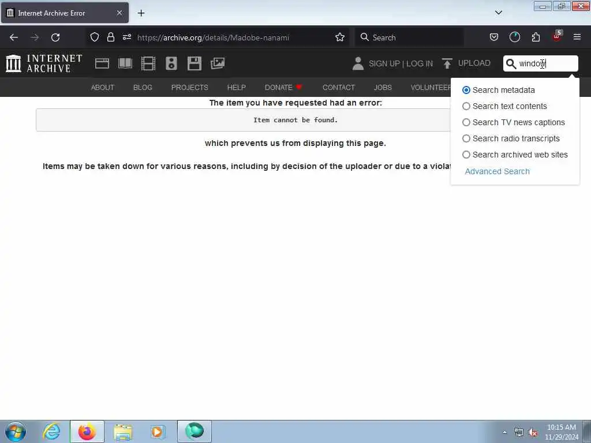This screenshot has height=443, width=591.
Task: Open the Pocket save icon
Action: 494,37
